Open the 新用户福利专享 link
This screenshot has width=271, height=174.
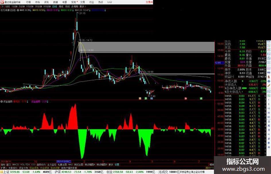coord(69,168)
